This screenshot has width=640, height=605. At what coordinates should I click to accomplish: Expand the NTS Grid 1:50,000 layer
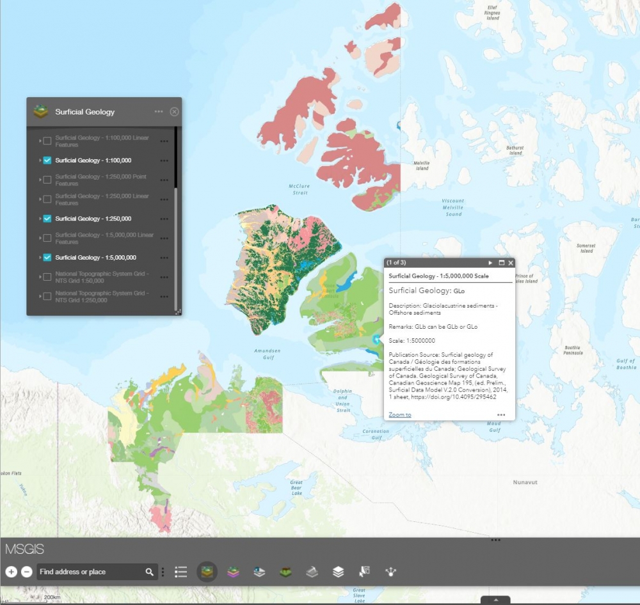click(40, 277)
